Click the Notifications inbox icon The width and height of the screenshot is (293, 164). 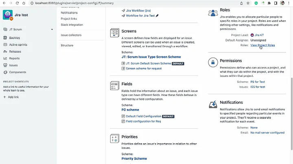click(x=213, y=104)
